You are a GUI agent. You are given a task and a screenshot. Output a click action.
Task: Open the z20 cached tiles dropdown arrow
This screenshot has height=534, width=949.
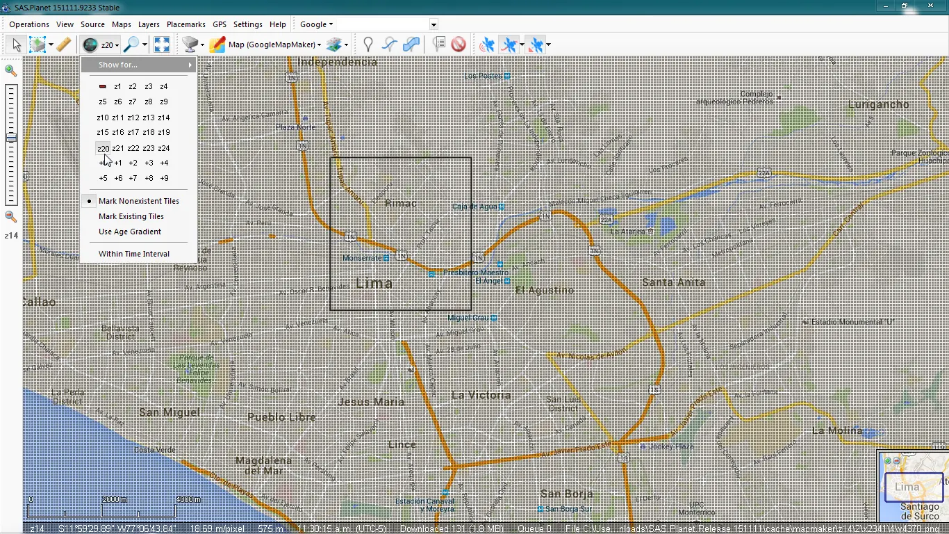[x=117, y=45]
